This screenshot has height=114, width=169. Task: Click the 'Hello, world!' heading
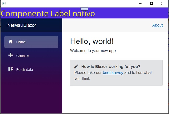pos(92,41)
